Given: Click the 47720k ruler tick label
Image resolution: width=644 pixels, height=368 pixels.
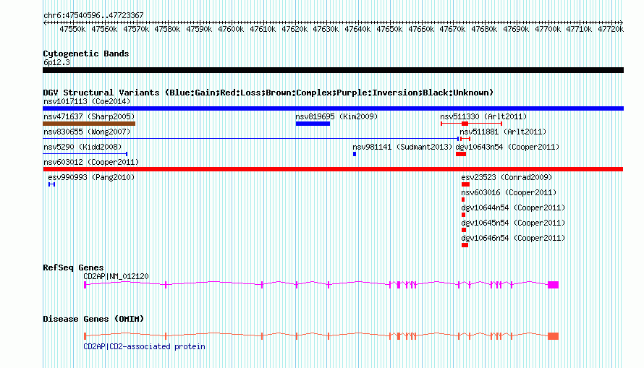Looking at the screenshot, I should point(611,29).
